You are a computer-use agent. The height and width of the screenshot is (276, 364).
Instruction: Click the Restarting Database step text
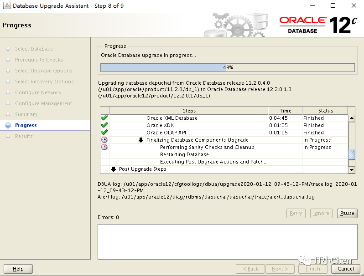point(184,154)
